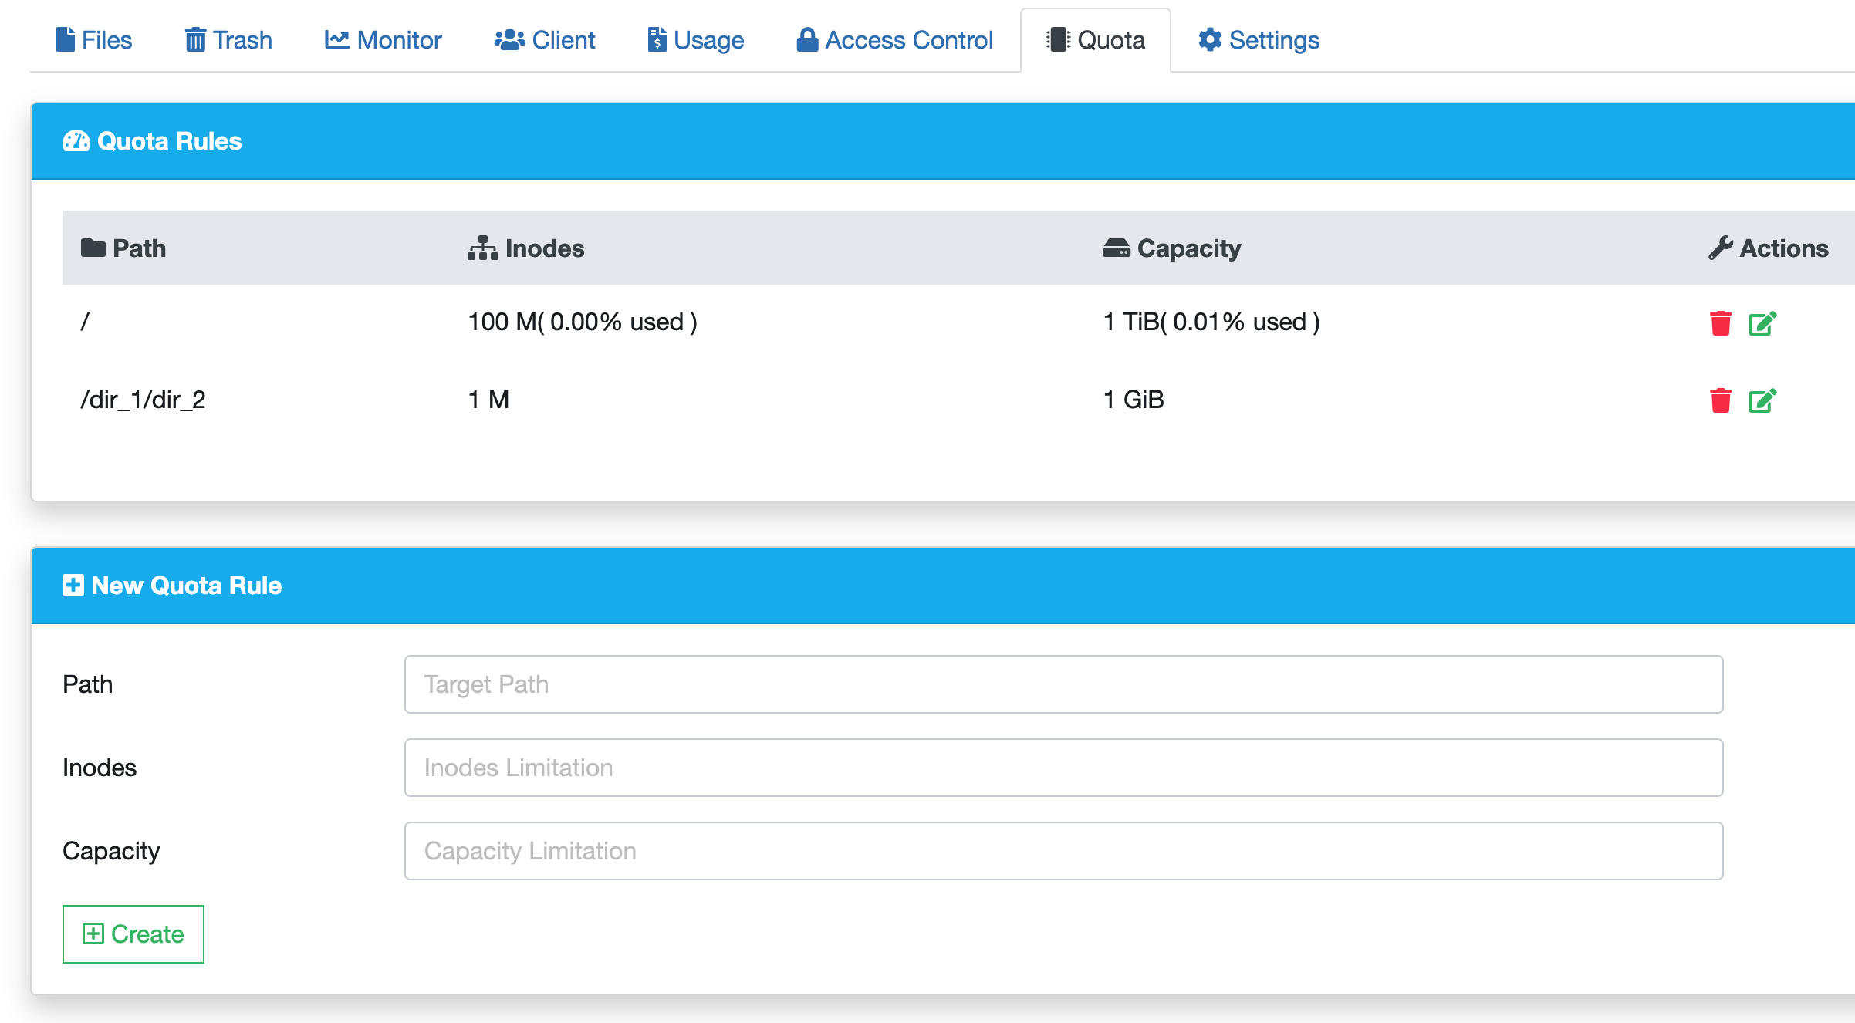Go to the Client tab
The image size is (1855, 1023).
click(545, 40)
